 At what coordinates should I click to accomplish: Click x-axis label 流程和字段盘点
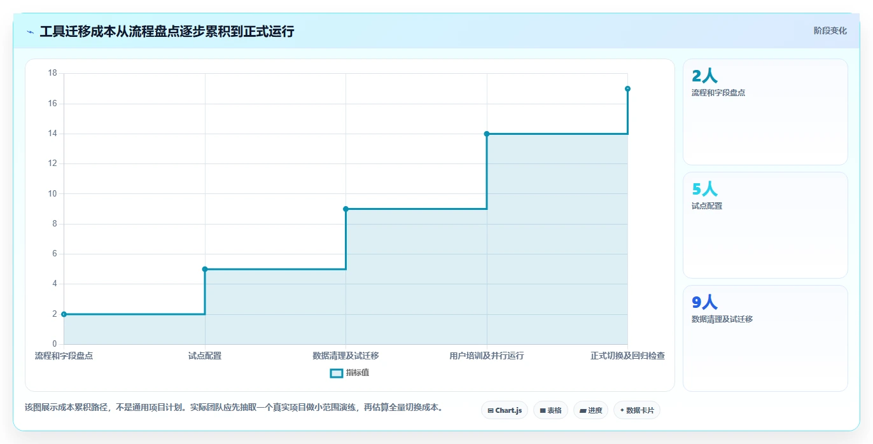(x=64, y=356)
